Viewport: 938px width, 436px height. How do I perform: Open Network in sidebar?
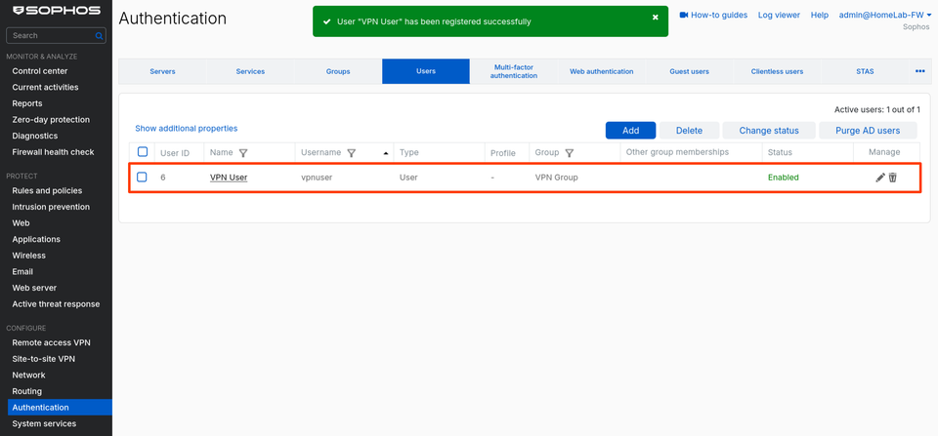point(28,376)
